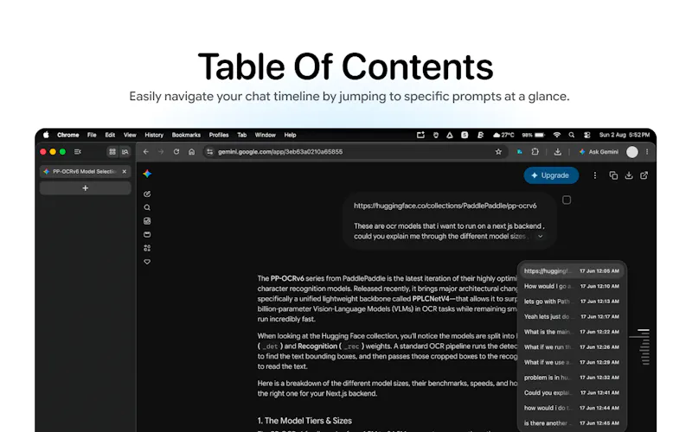Click the Upgrade button

pyautogui.click(x=551, y=175)
